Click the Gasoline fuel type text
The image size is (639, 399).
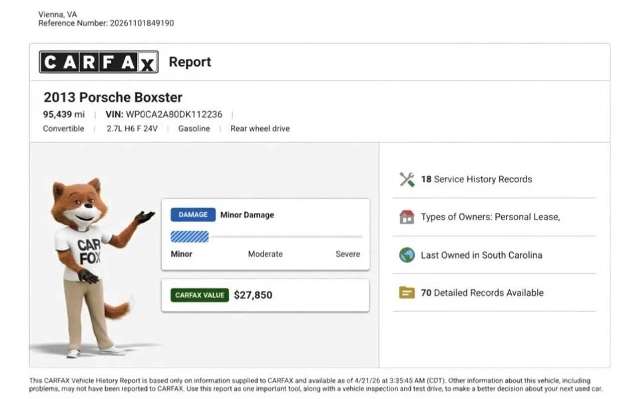tap(194, 128)
